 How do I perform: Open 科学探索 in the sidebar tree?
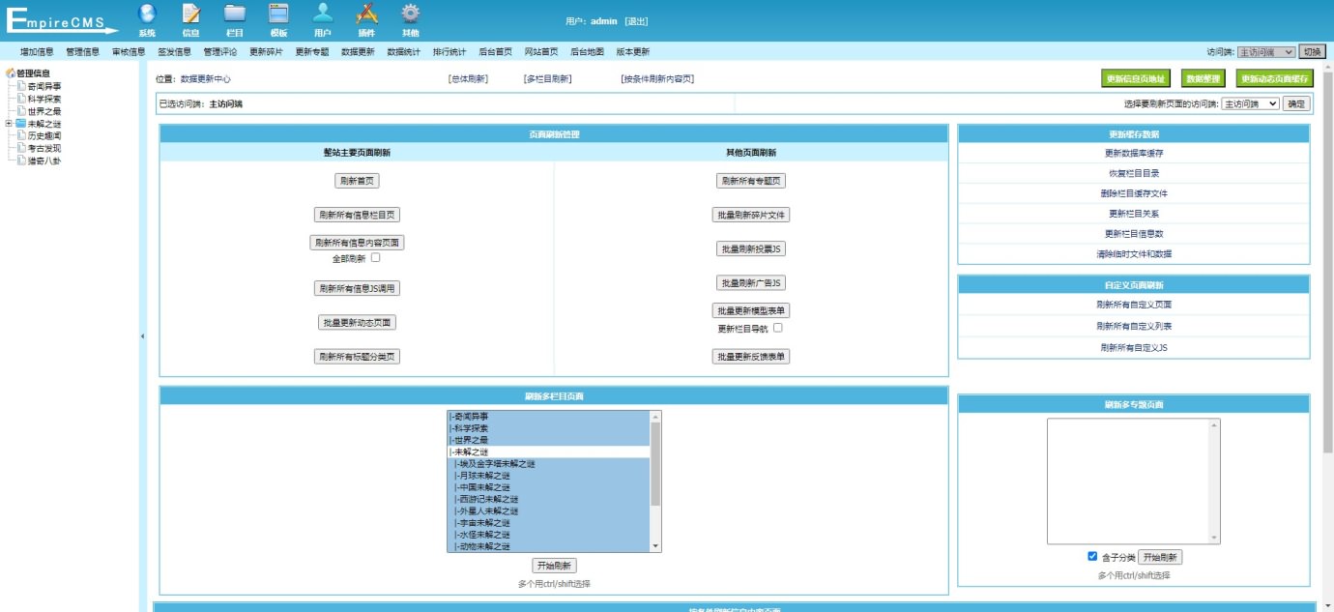[44, 99]
